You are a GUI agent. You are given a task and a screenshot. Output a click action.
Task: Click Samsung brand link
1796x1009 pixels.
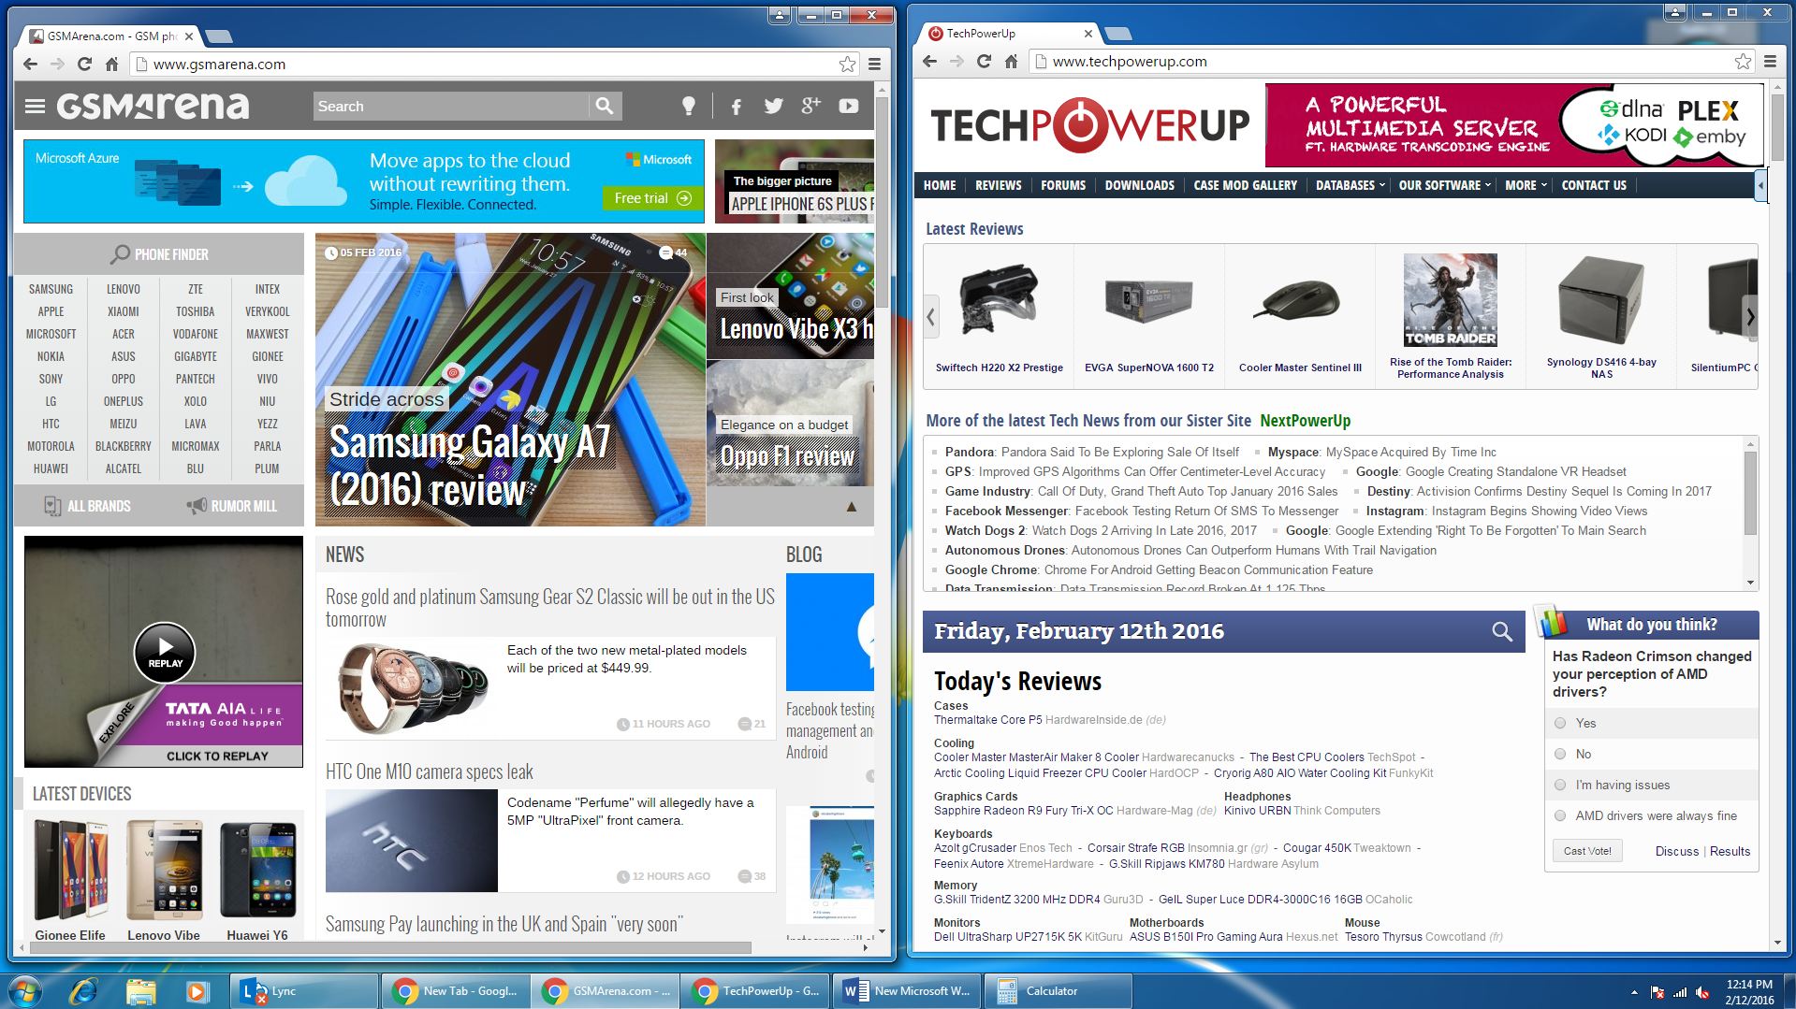(51, 289)
